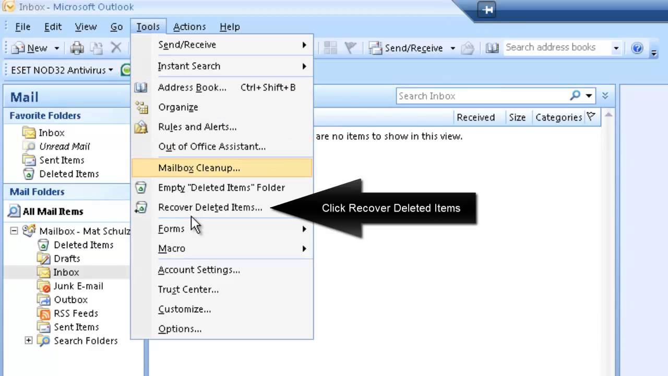Click the Empty Deleted Items bin icon
The width and height of the screenshot is (668, 376).
point(141,187)
